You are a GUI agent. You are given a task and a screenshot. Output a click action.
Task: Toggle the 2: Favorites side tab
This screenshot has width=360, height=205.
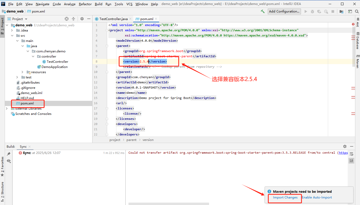point(2,167)
